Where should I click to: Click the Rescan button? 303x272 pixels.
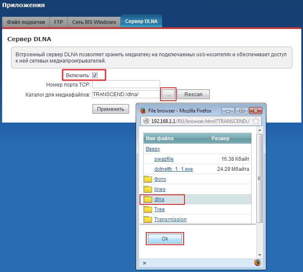point(193,94)
